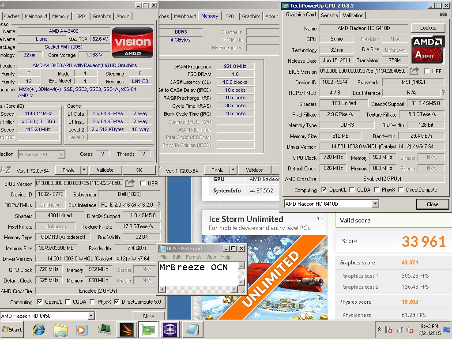Screen dimensions: 452x339
Task: Switch to Sensors tab in GPU-Z
Action: (329, 15)
